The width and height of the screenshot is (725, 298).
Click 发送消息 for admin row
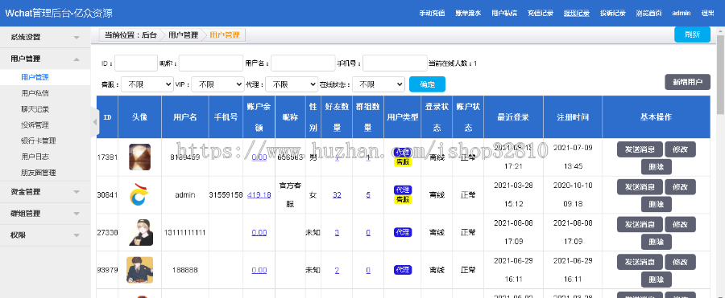click(x=640, y=187)
